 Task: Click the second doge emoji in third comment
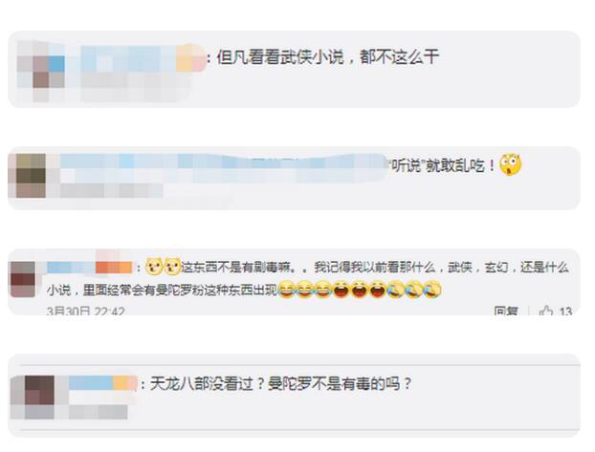pos(172,267)
